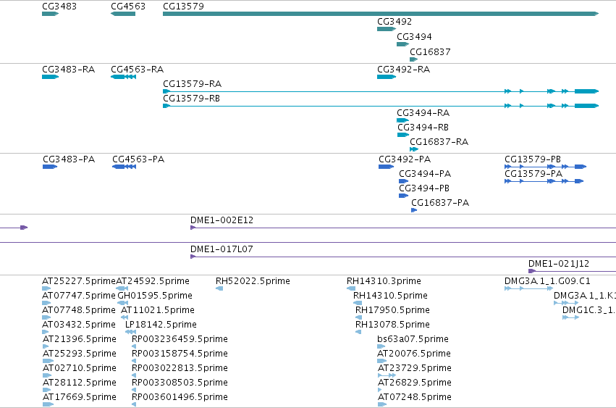Select the CG3492-PA protein glyph
Image resolution: width=616 pixels, height=408 pixels.
pyautogui.click(x=387, y=167)
